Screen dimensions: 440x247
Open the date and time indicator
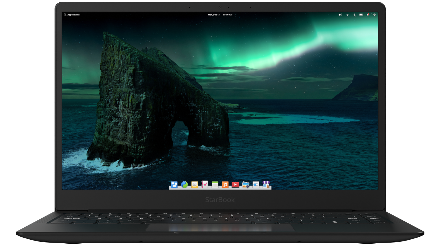[220, 15]
